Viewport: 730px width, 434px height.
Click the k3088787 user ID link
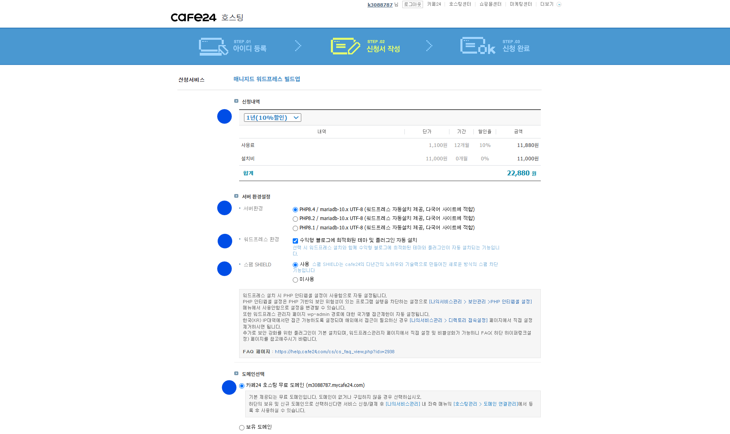pyautogui.click(x=380, y=5)
